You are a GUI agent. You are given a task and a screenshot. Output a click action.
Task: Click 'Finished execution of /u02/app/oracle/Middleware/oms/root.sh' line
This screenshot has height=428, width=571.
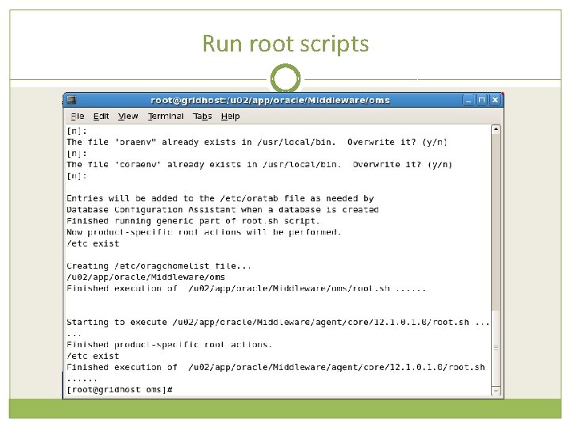click(246, 289)
